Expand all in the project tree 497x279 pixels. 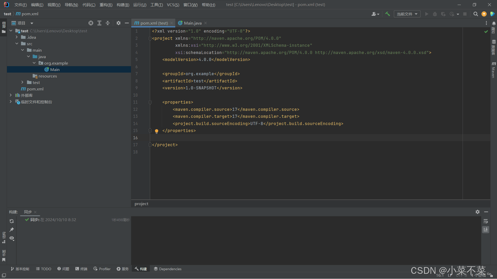[x=99, y=23]
